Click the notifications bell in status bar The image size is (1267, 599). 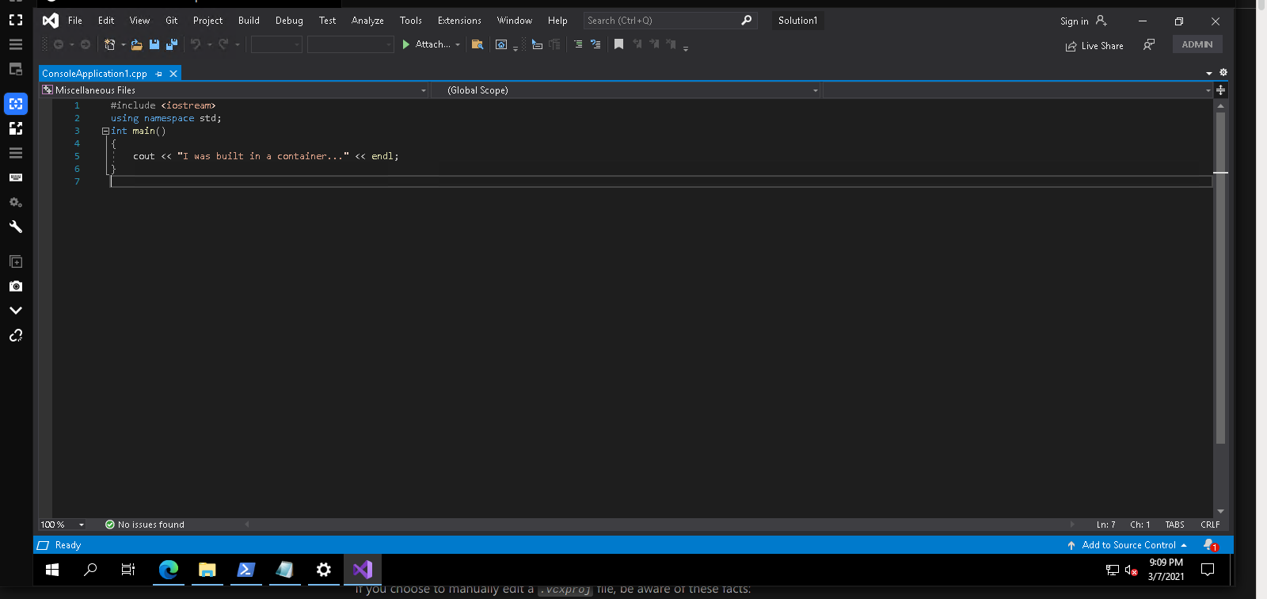tap(1209, 545)
